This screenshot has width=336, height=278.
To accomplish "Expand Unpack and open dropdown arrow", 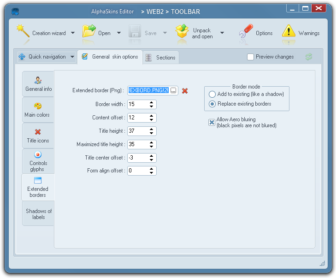I will tap(222, 33).
